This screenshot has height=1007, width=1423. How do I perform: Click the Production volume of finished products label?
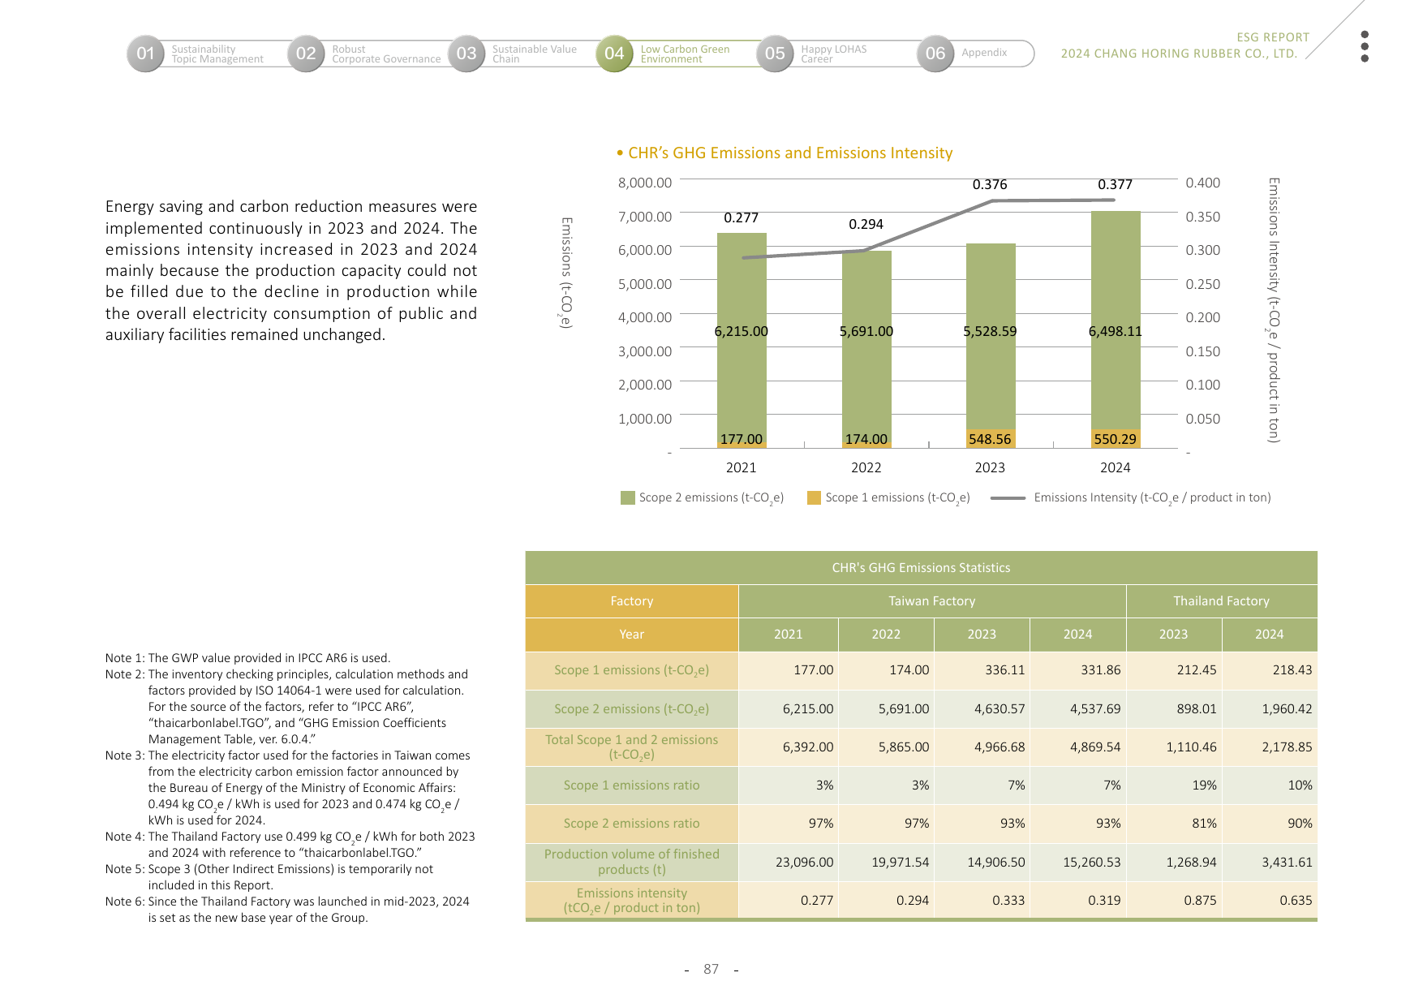tap(631, 862)
